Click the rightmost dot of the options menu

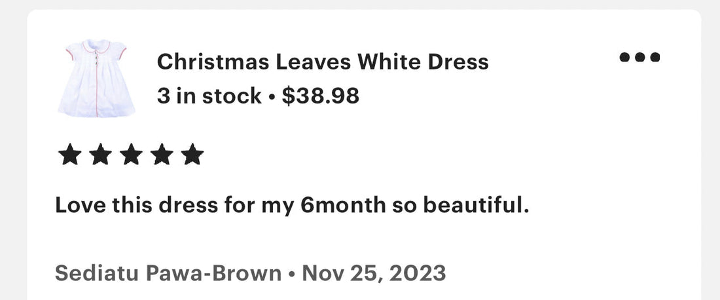pyautogui.click(x=655, y=57)
